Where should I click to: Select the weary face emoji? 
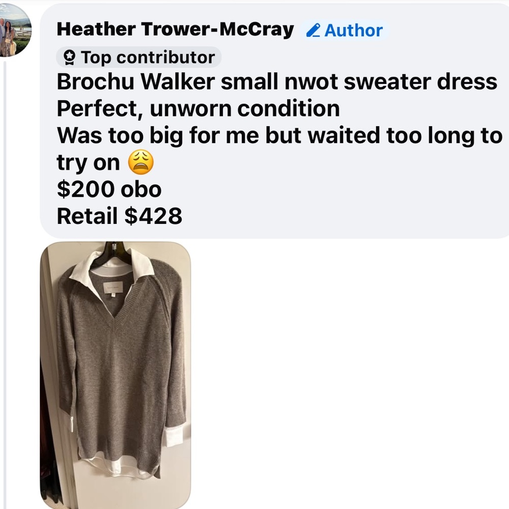pyautogui.click(x=140, y=162)
